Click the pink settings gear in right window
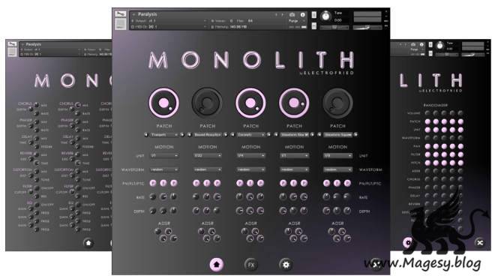 click(x=407, y=242)
